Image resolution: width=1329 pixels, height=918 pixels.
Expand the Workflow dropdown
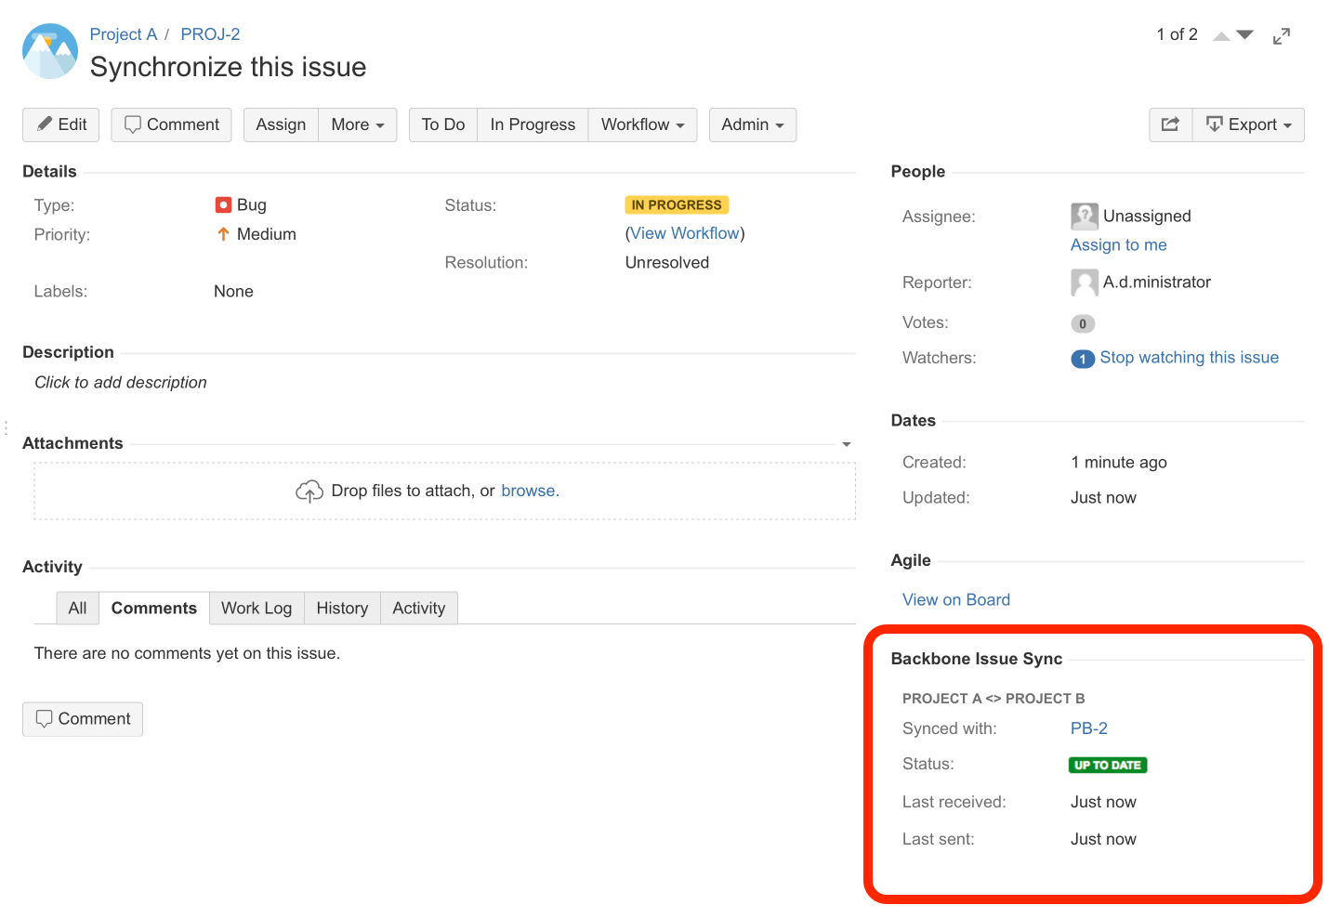pos(642,125)
